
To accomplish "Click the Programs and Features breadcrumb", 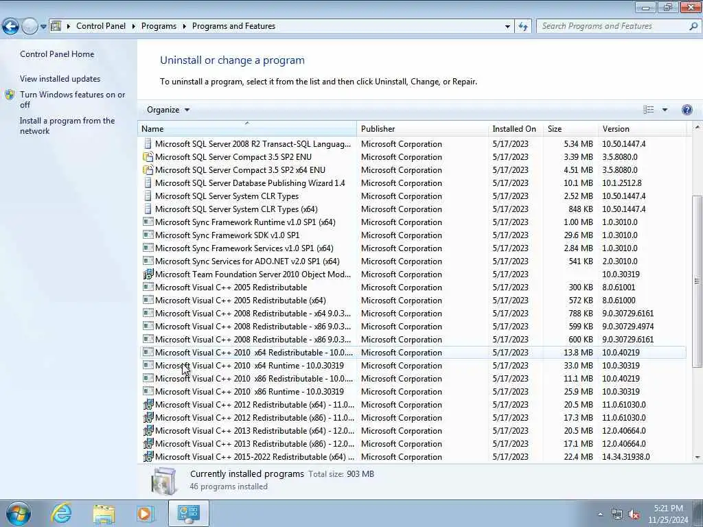I will tap(233, 26).
